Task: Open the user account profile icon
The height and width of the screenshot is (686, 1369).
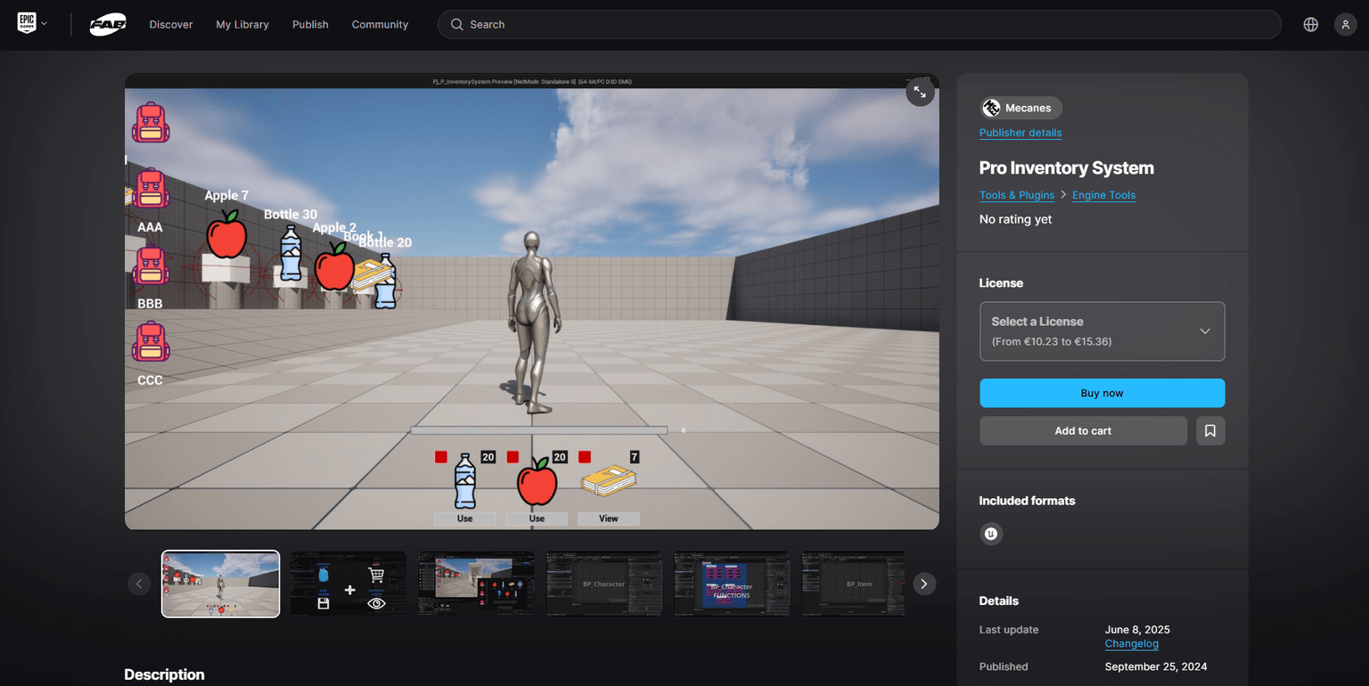Action: point(1345,25)
